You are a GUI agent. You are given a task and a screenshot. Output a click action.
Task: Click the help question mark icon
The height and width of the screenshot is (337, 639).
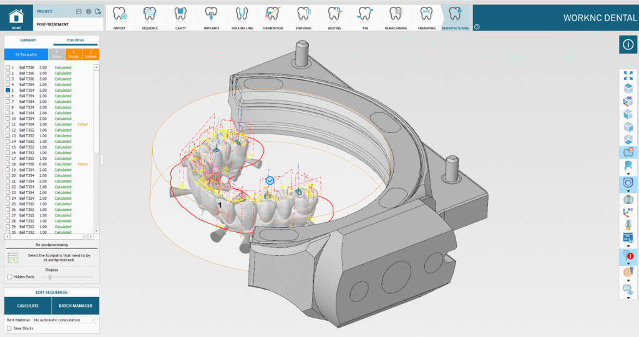[x=477, y=27]
